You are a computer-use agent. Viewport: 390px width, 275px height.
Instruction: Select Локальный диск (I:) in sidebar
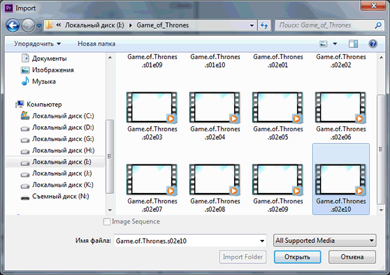(55, 162)
